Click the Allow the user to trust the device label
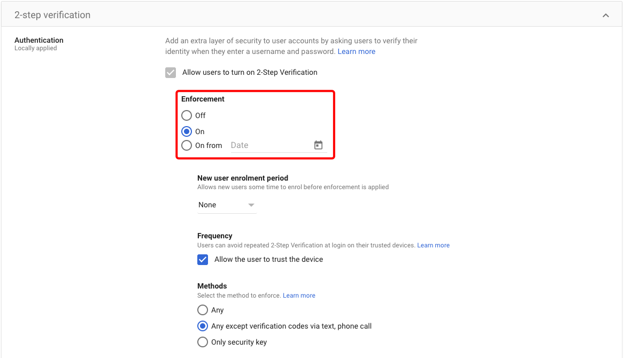The height and width of the screenshot is (358, 624). (x=268, y=260)
